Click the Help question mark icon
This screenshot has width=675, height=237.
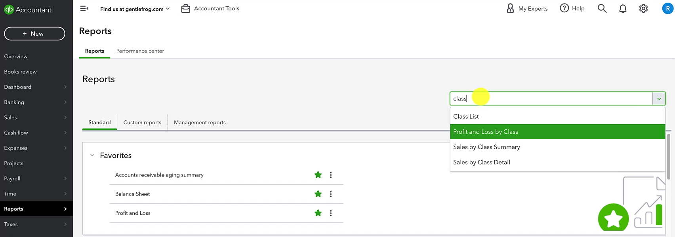pos(564,8)
